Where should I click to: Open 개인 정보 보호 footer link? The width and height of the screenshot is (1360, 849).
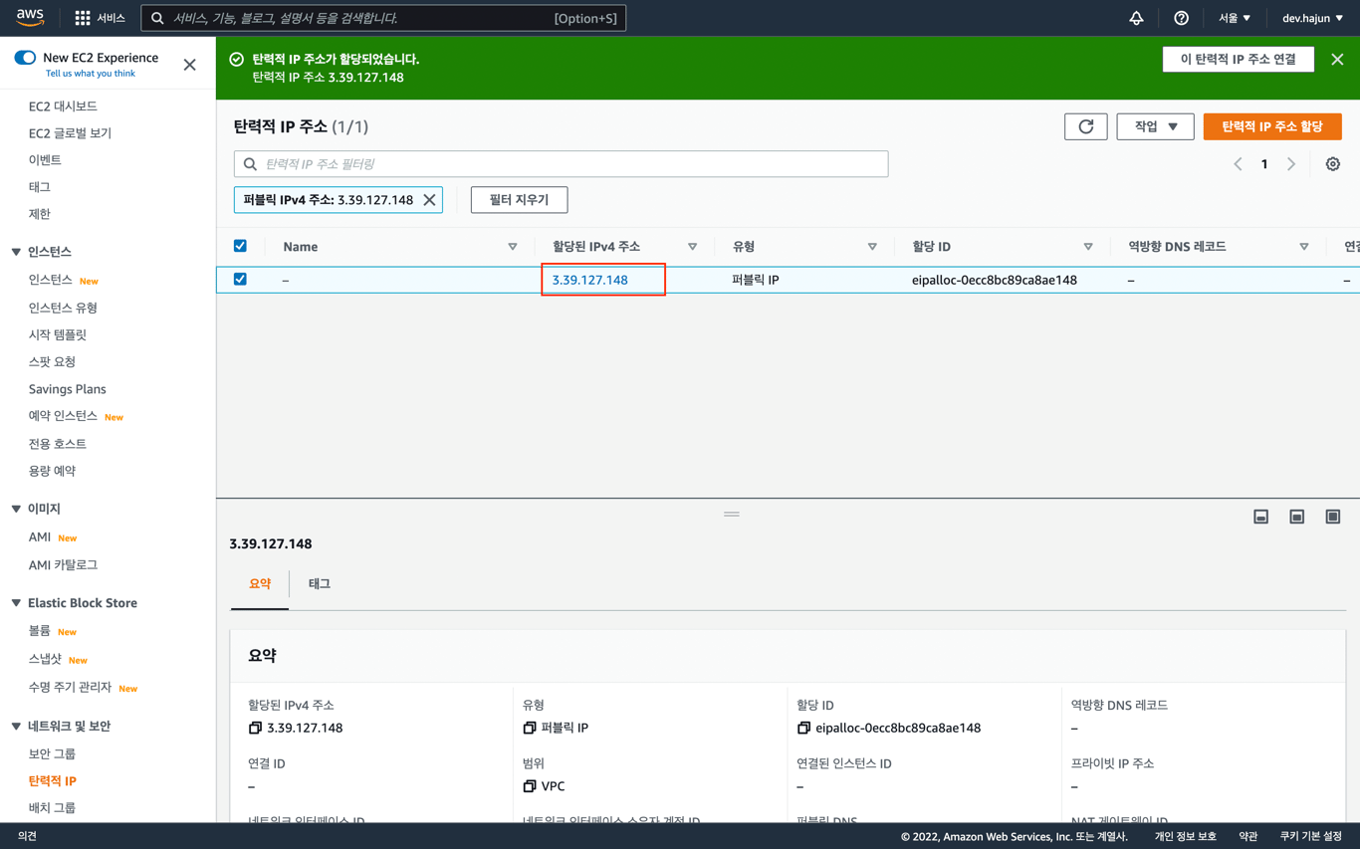click(x=1185, y=836)
